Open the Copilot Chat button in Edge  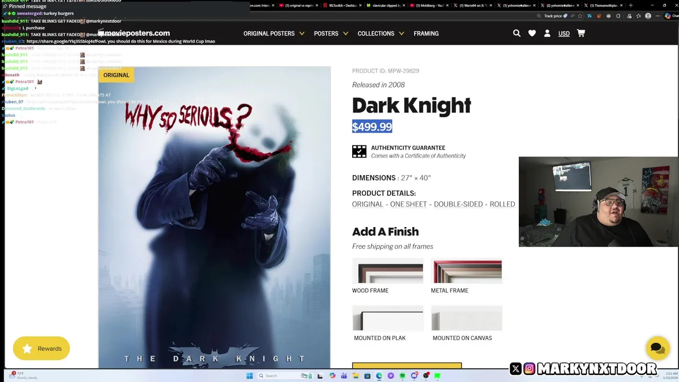[x=672, y=16]
